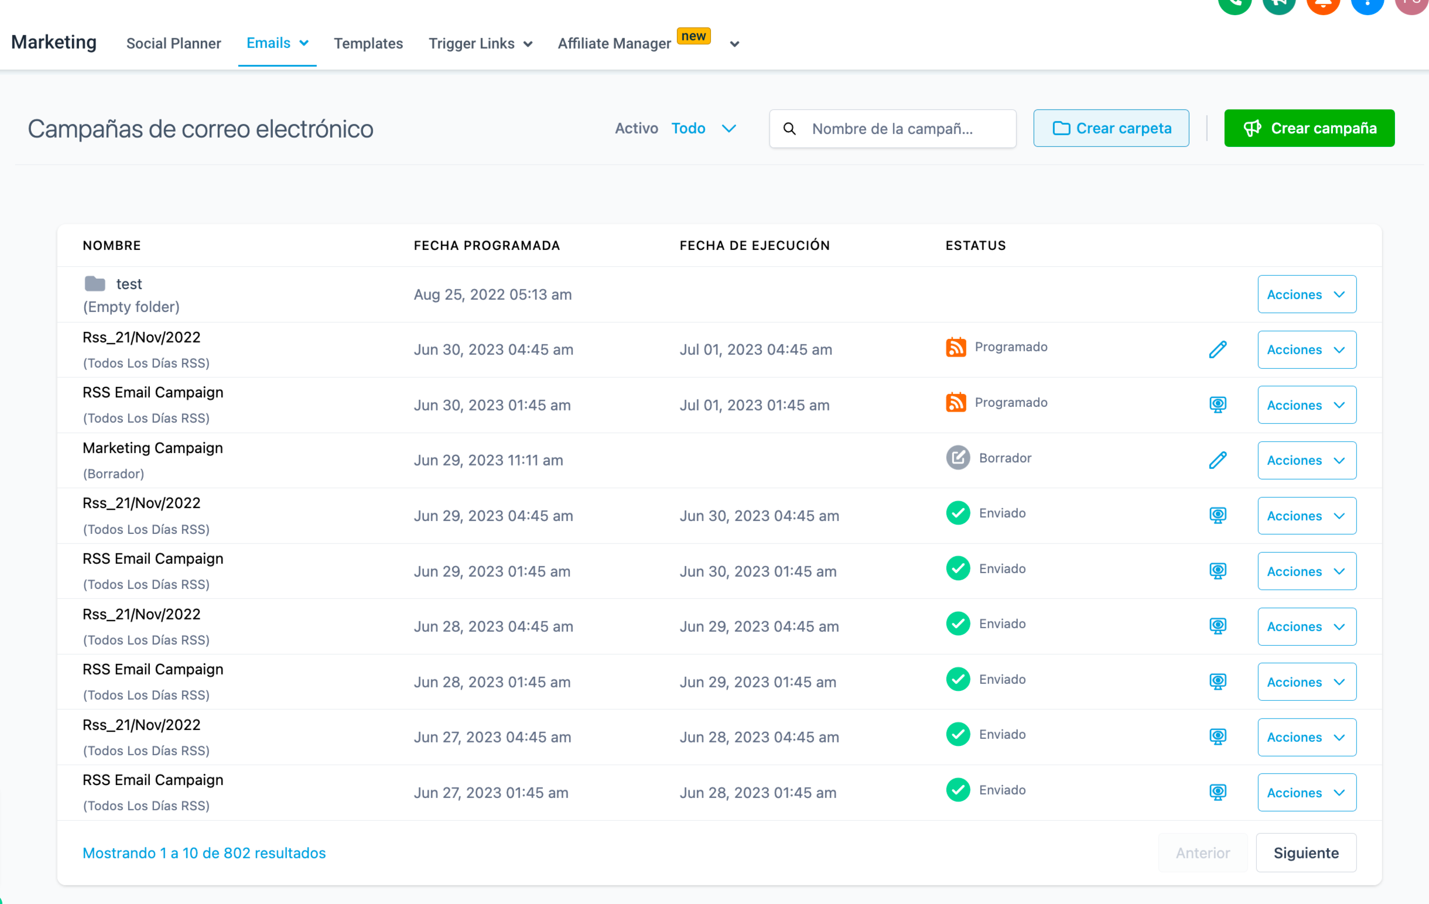Viewport: 1429px width, 904px height.
Task: Click Enviado check icon for Jun 28 01:45 row
Action: [x=957, y=679]
